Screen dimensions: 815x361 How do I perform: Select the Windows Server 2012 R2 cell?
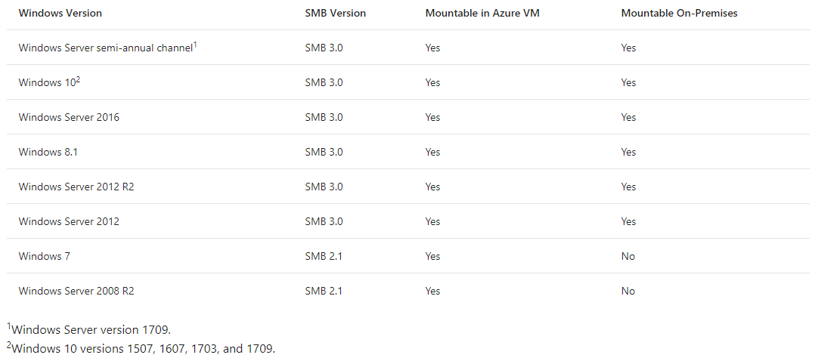click(76, 187)
